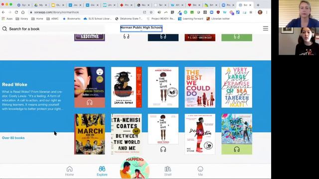This screenshot has width=319, height=179.
Task: Open the March Book One cover
Action: 90,134
